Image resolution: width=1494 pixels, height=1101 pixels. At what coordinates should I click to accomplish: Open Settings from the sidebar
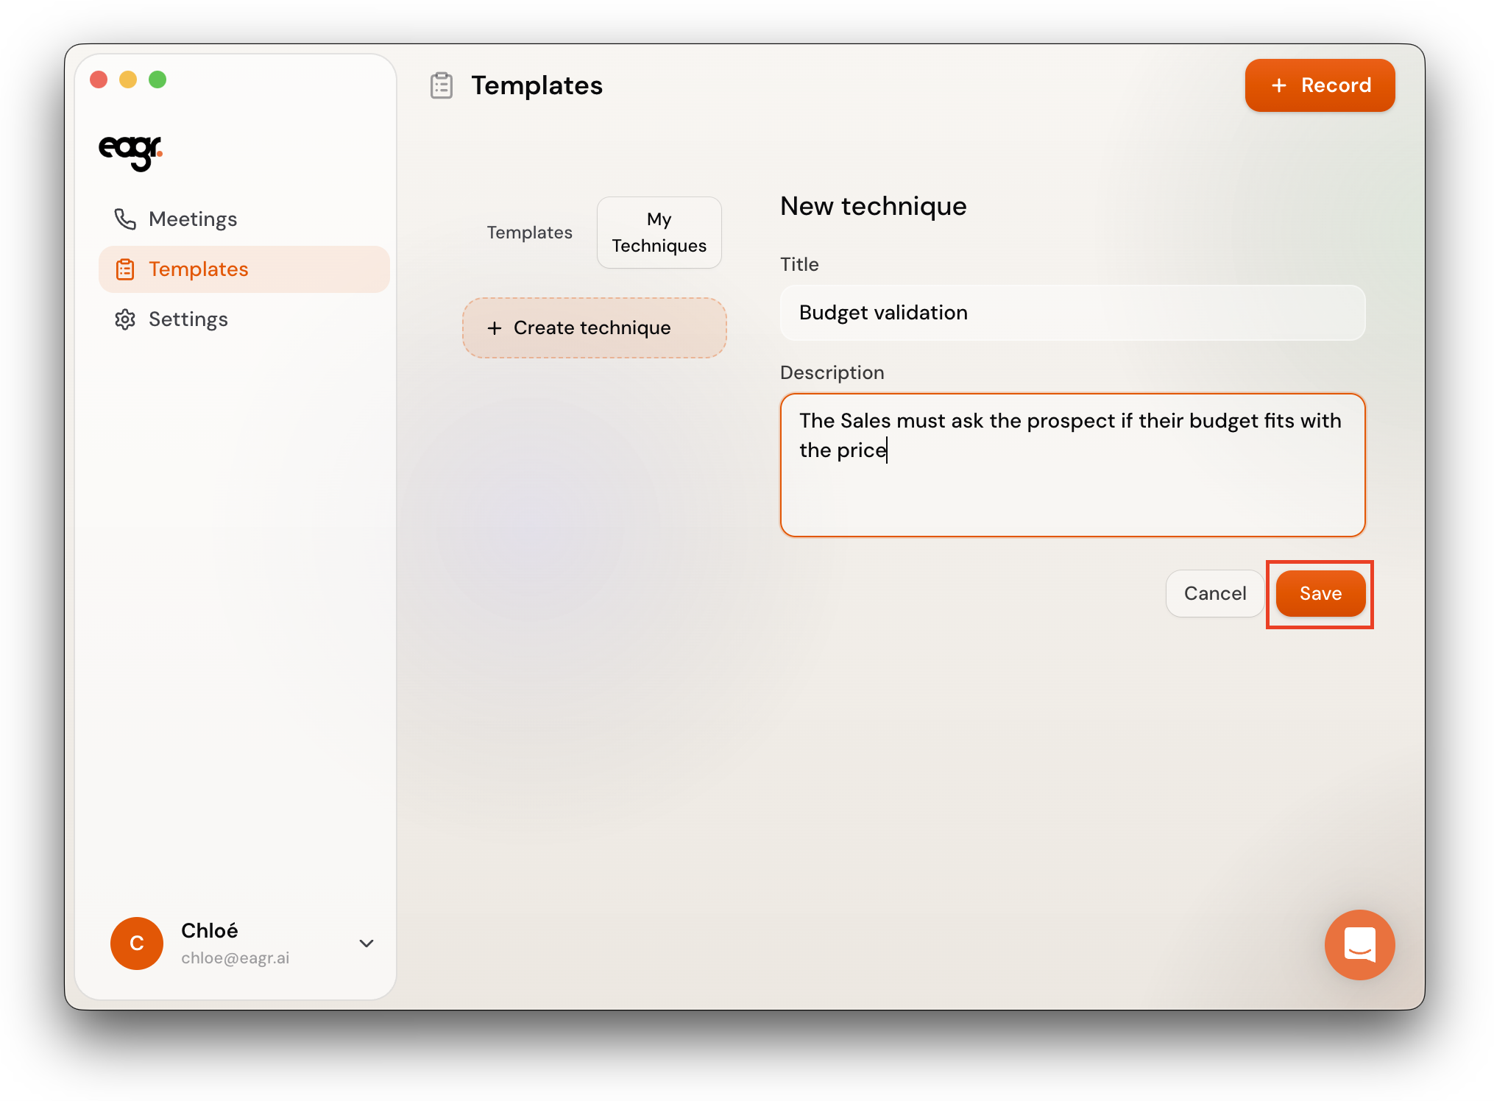click(x=188, y=319)
